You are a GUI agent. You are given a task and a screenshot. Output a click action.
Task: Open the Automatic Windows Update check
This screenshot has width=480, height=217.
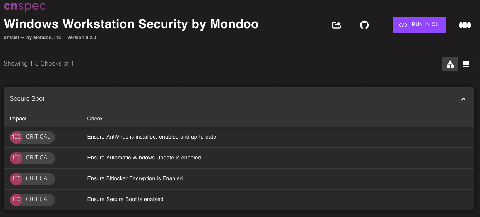[144, 158]
